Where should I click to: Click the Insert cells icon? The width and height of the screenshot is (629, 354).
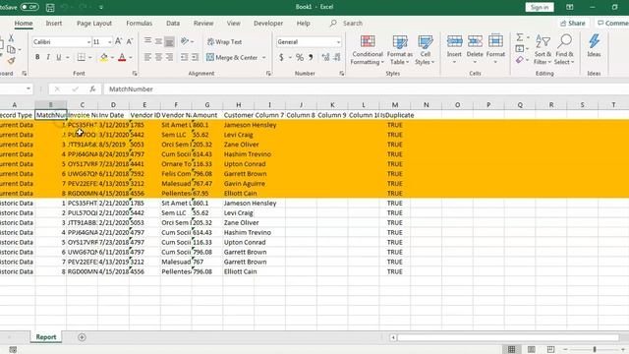[454, 41]
